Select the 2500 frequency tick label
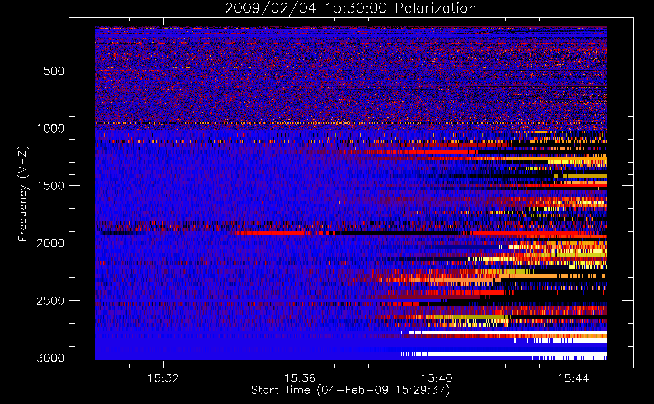Screen dimensions: 654x404 pos(51,301)
